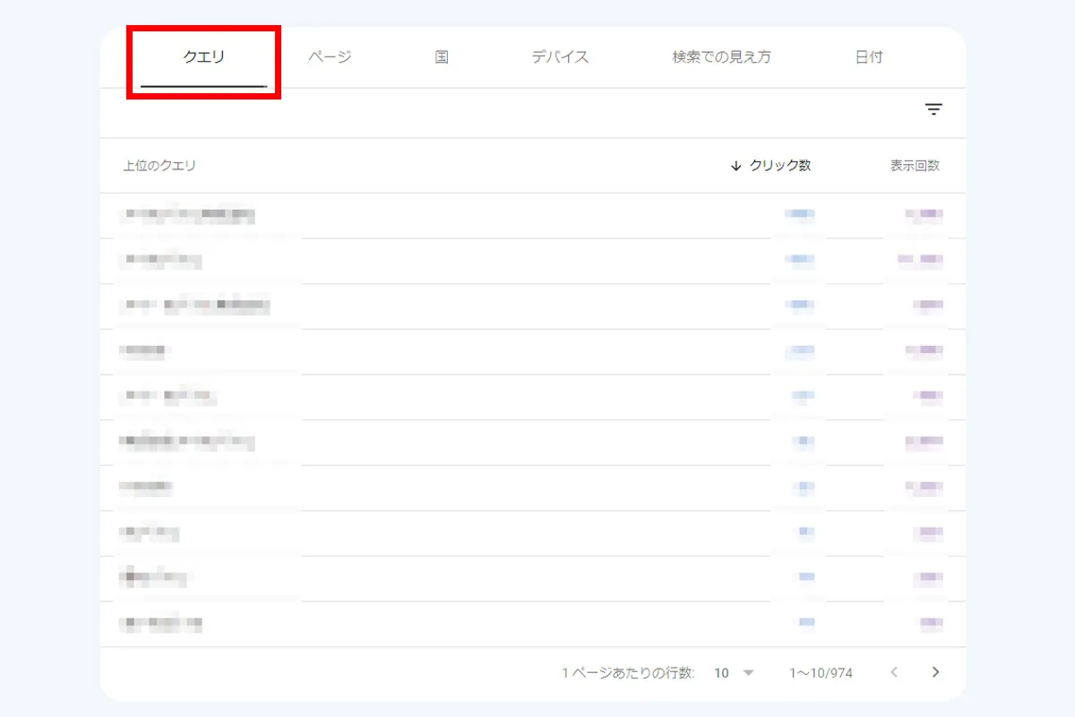Select the 日付 tab
Screen dimensions: 1075x717
pyautogui.click(x=867, y=56)
